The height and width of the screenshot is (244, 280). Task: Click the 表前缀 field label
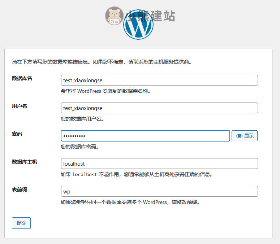tap(20, 189)
